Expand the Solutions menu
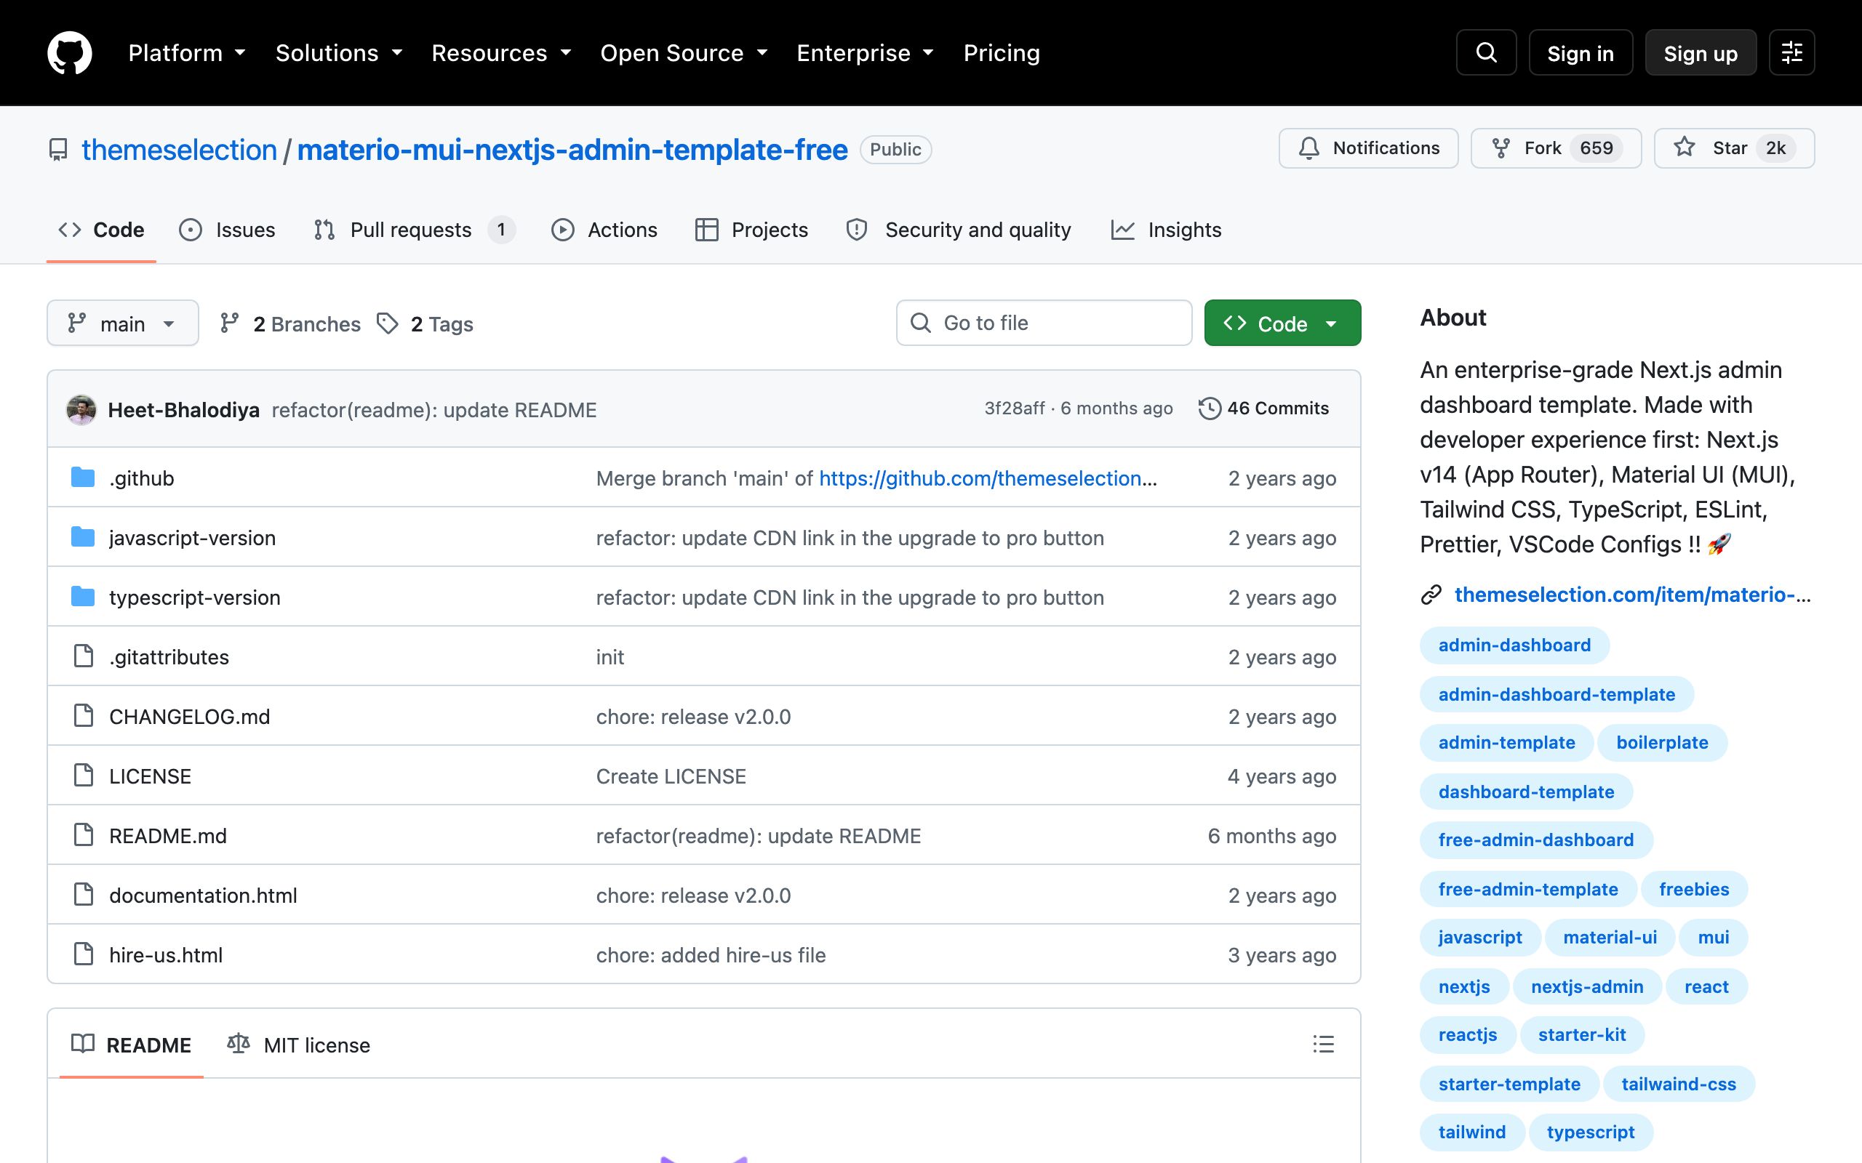The image size is (1862, 1163). point(340,53)
